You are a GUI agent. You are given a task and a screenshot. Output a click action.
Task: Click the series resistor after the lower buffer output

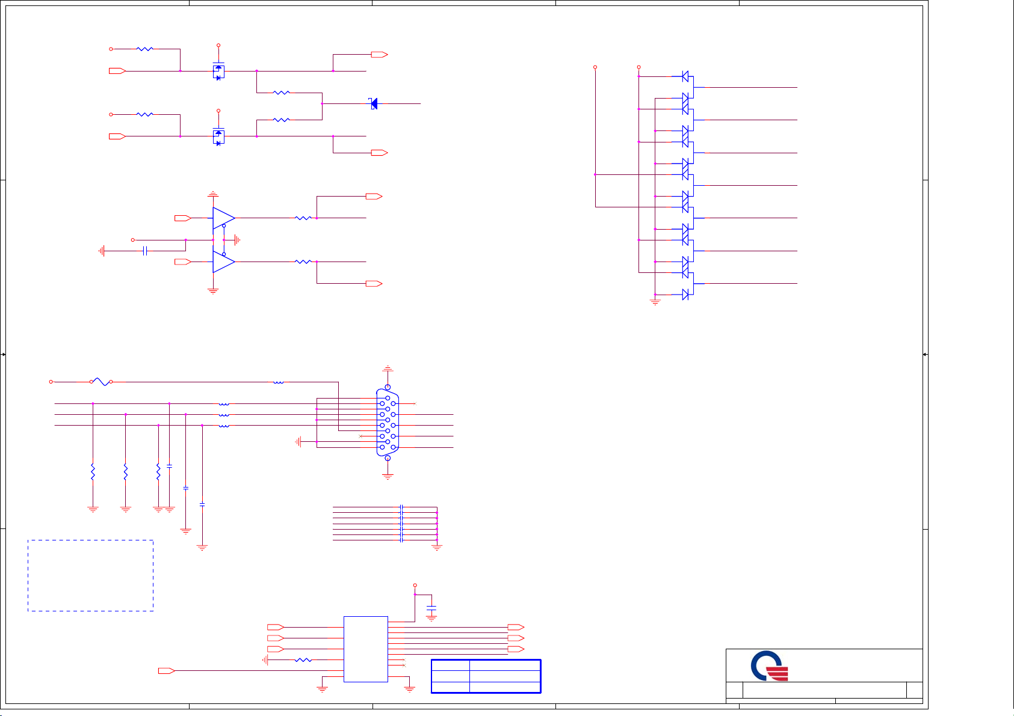click(x=304, y=262)
